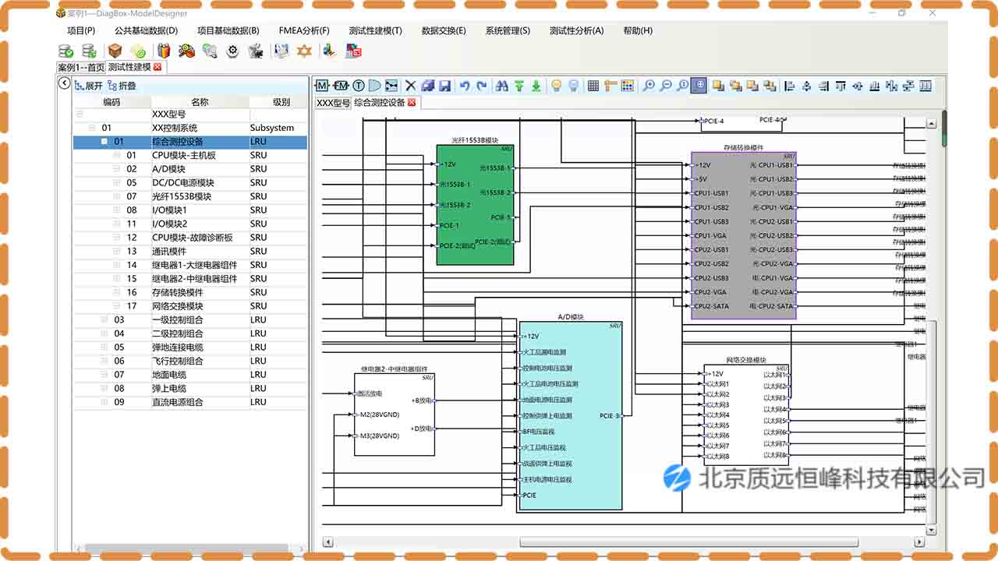The image size is (998, 561).
Task: Switch to the 案例1--首页 tab
Action: 81,67
